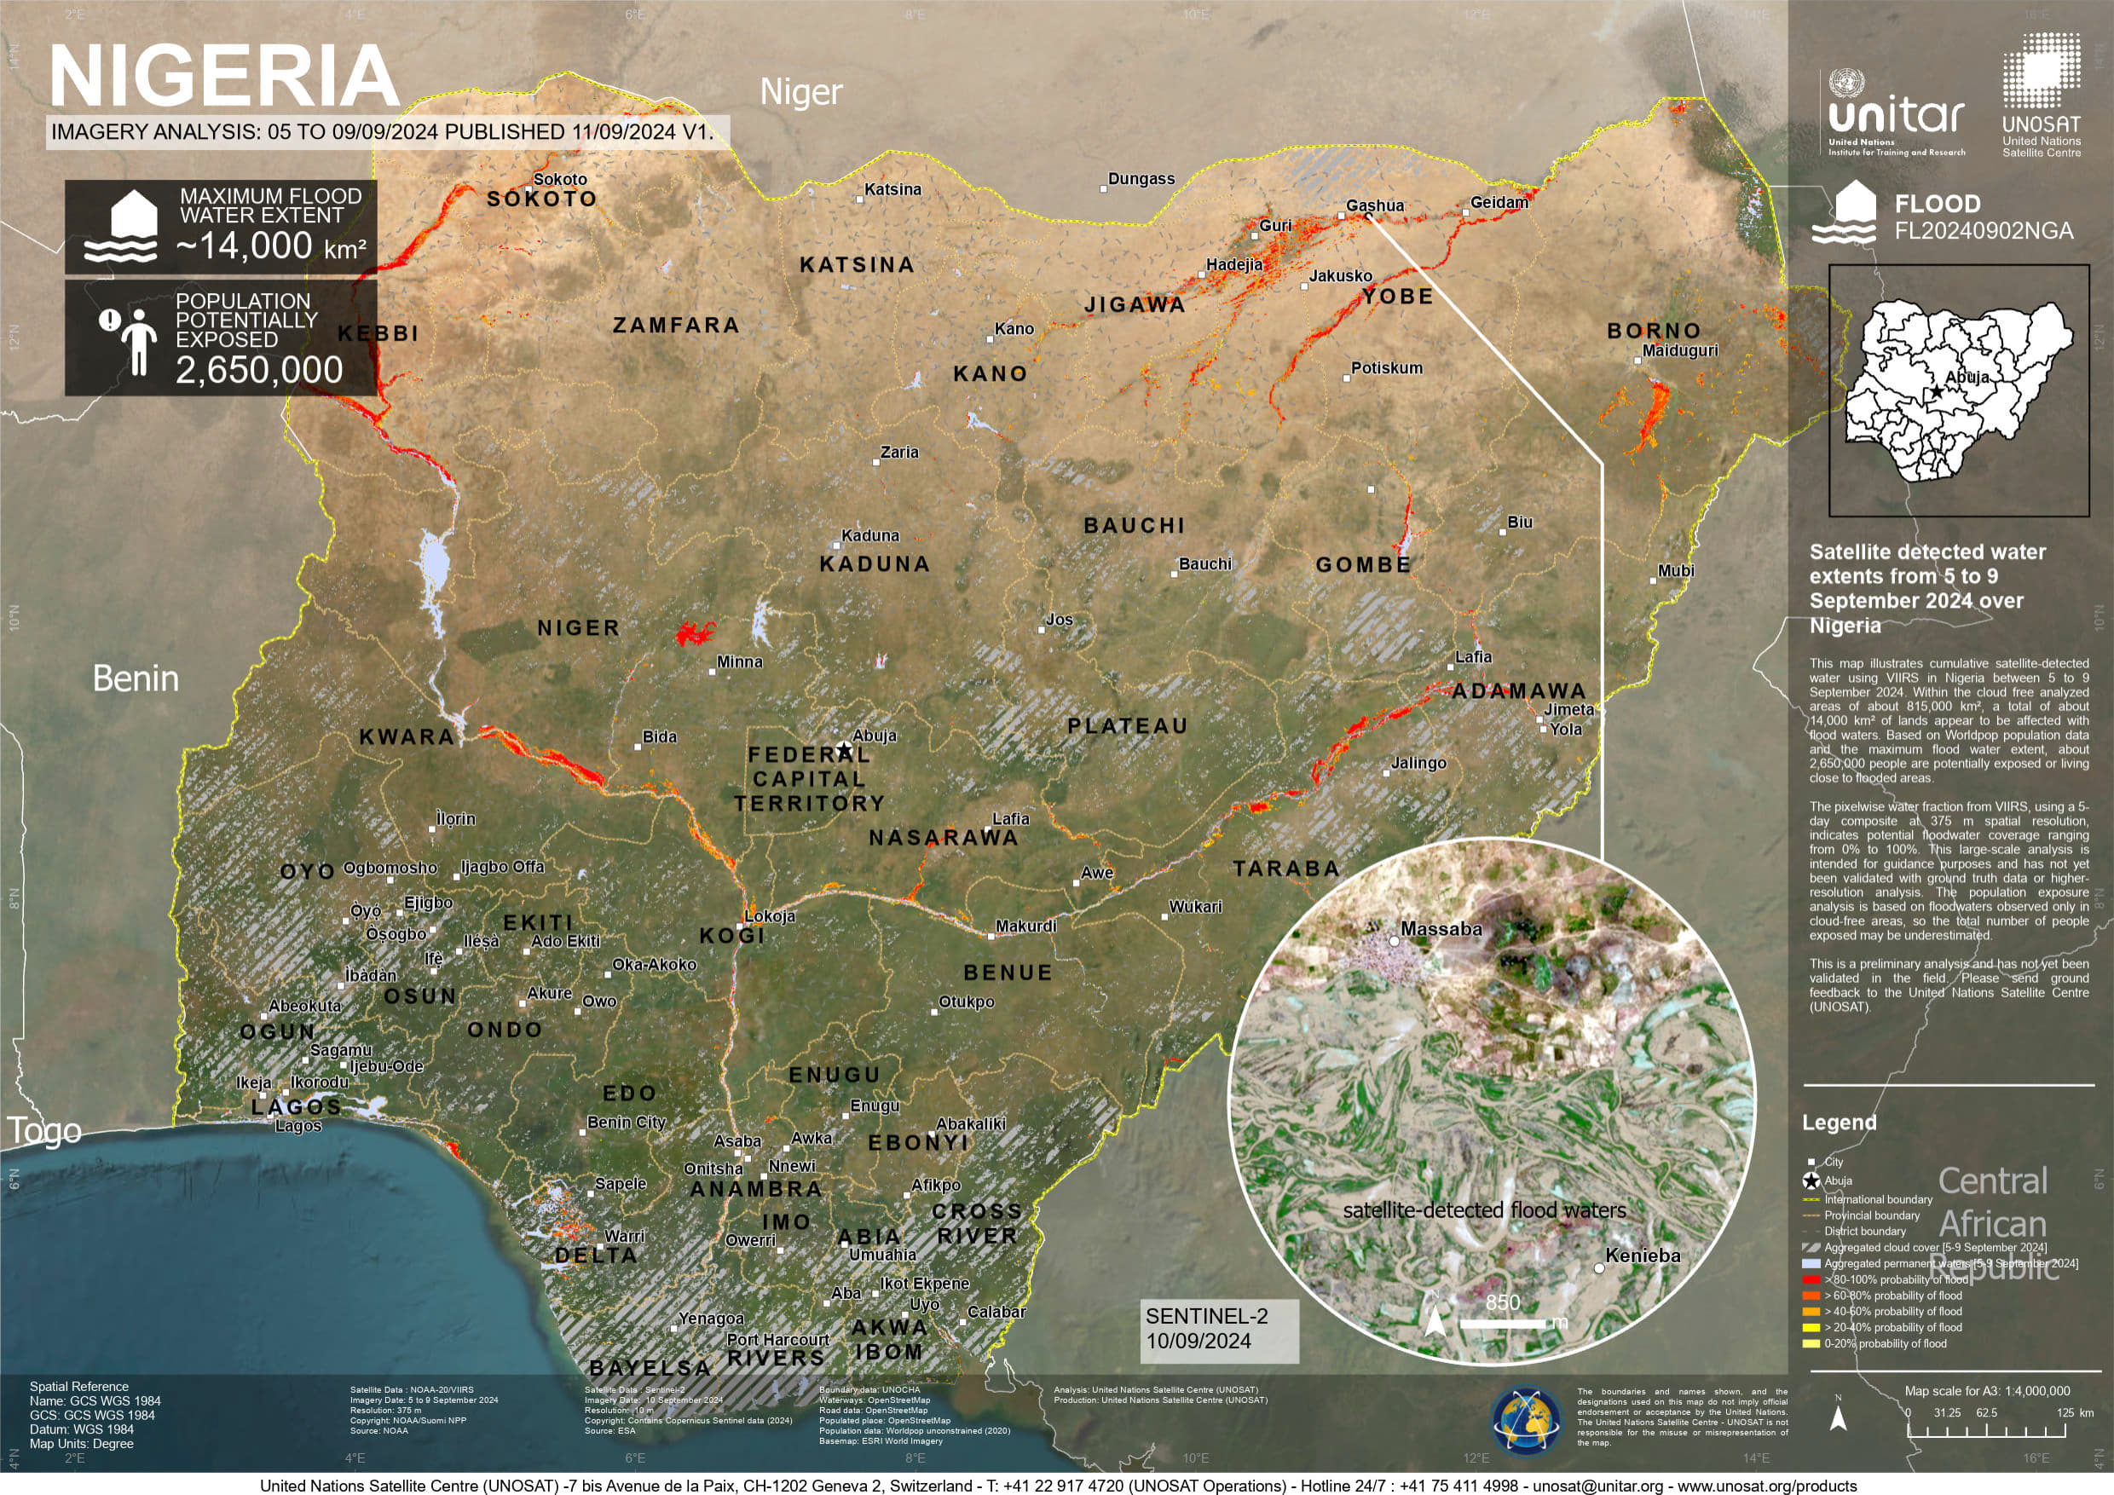Click the flood house icon beside Maximum Flood Water Extent

[x=120, y=227]
